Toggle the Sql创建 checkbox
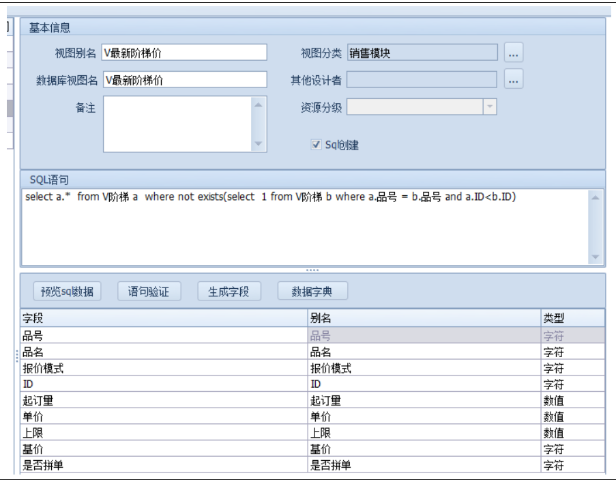Screen dimensions: 616x480 coord(316,145)
